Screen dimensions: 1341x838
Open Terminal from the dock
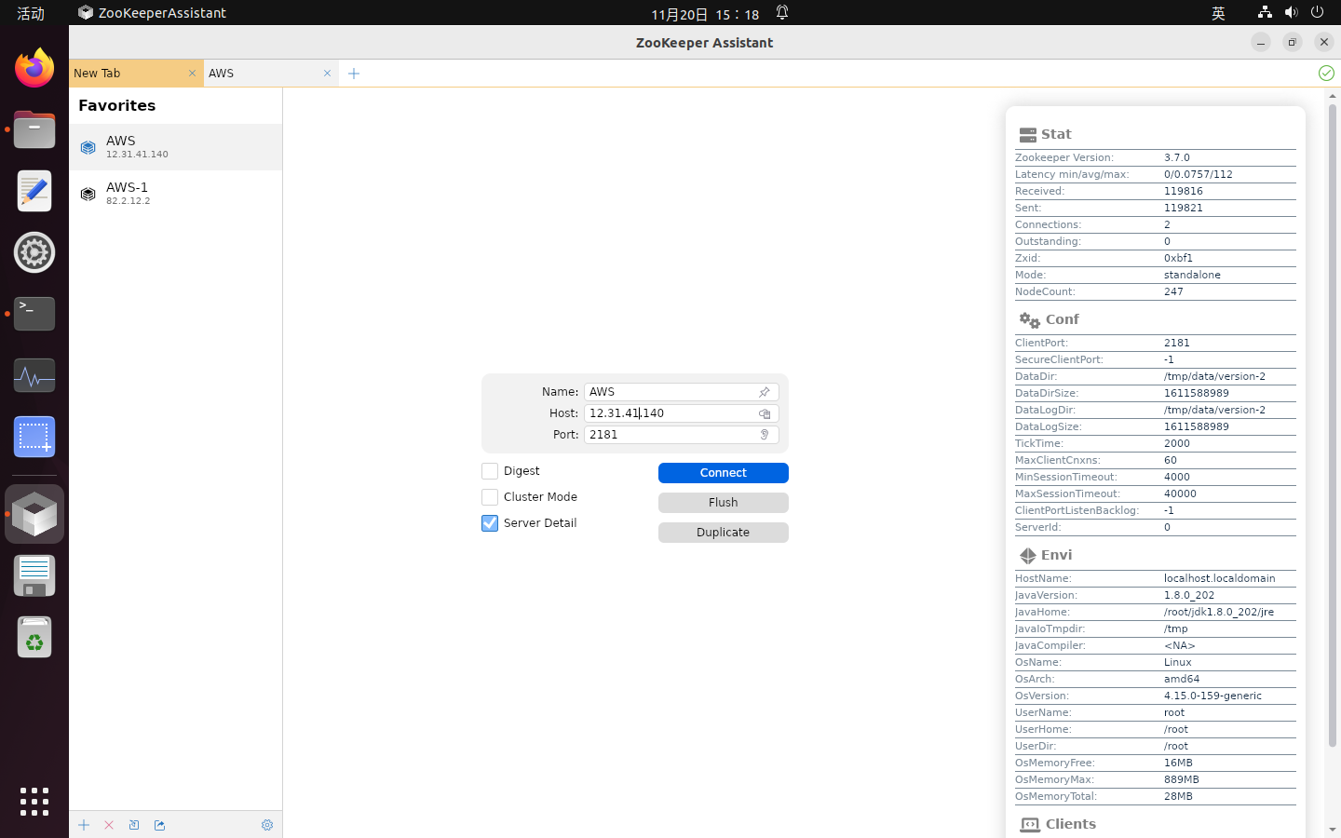coord(34,314)
